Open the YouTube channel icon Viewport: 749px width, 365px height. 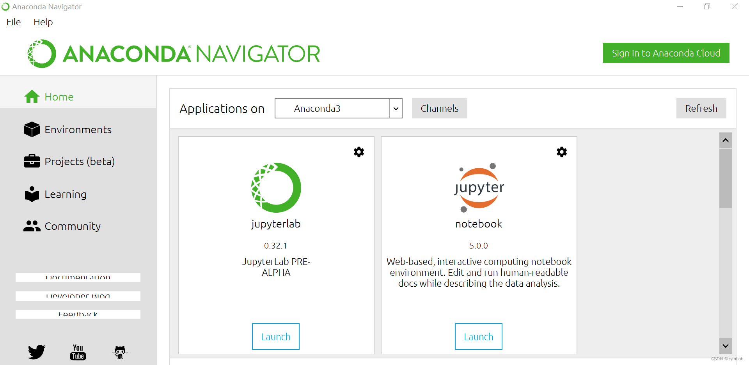pos(78,352)
